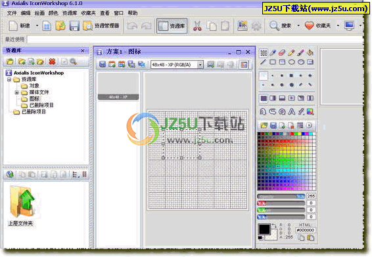Open palette file with yellow folder icon above swatches
Viewport: 372px width, 257px height.
264,125
